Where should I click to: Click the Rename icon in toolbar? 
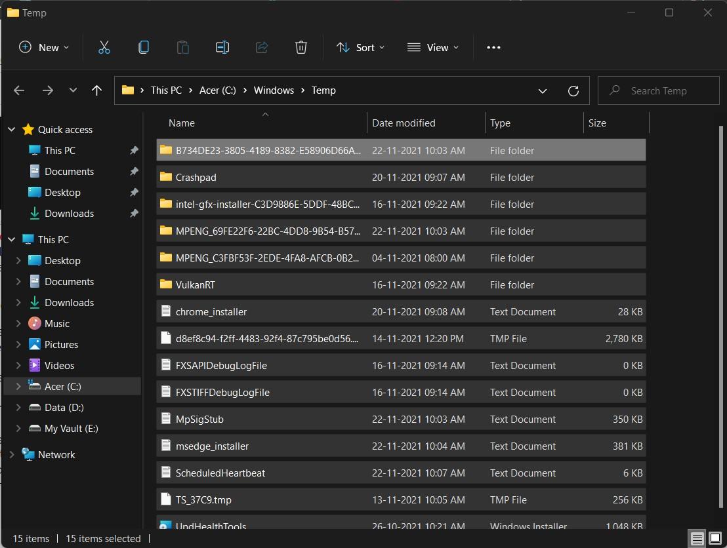(222, 47)
